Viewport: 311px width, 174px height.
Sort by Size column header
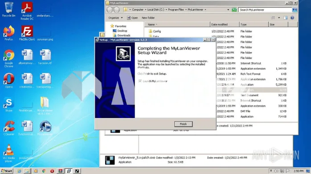tap(278, 24)
